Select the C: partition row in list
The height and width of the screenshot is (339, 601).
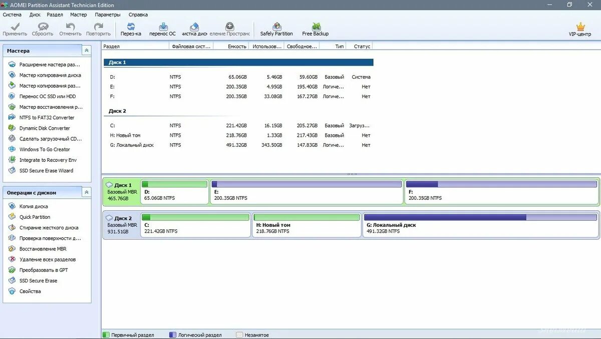point(238,126)
